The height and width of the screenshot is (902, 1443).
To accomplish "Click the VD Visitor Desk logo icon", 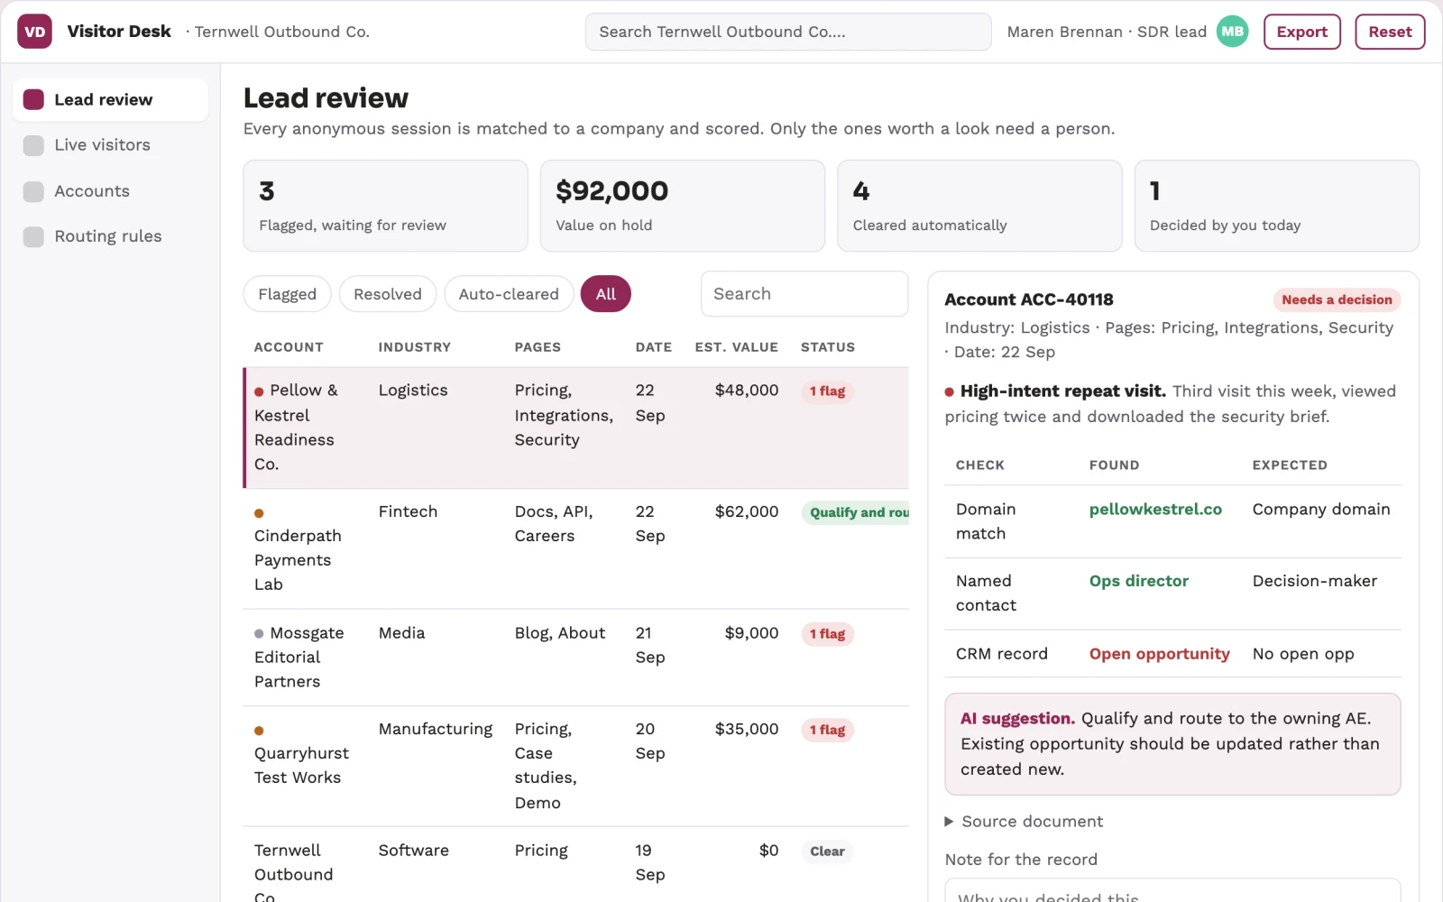I will (34, 32).
